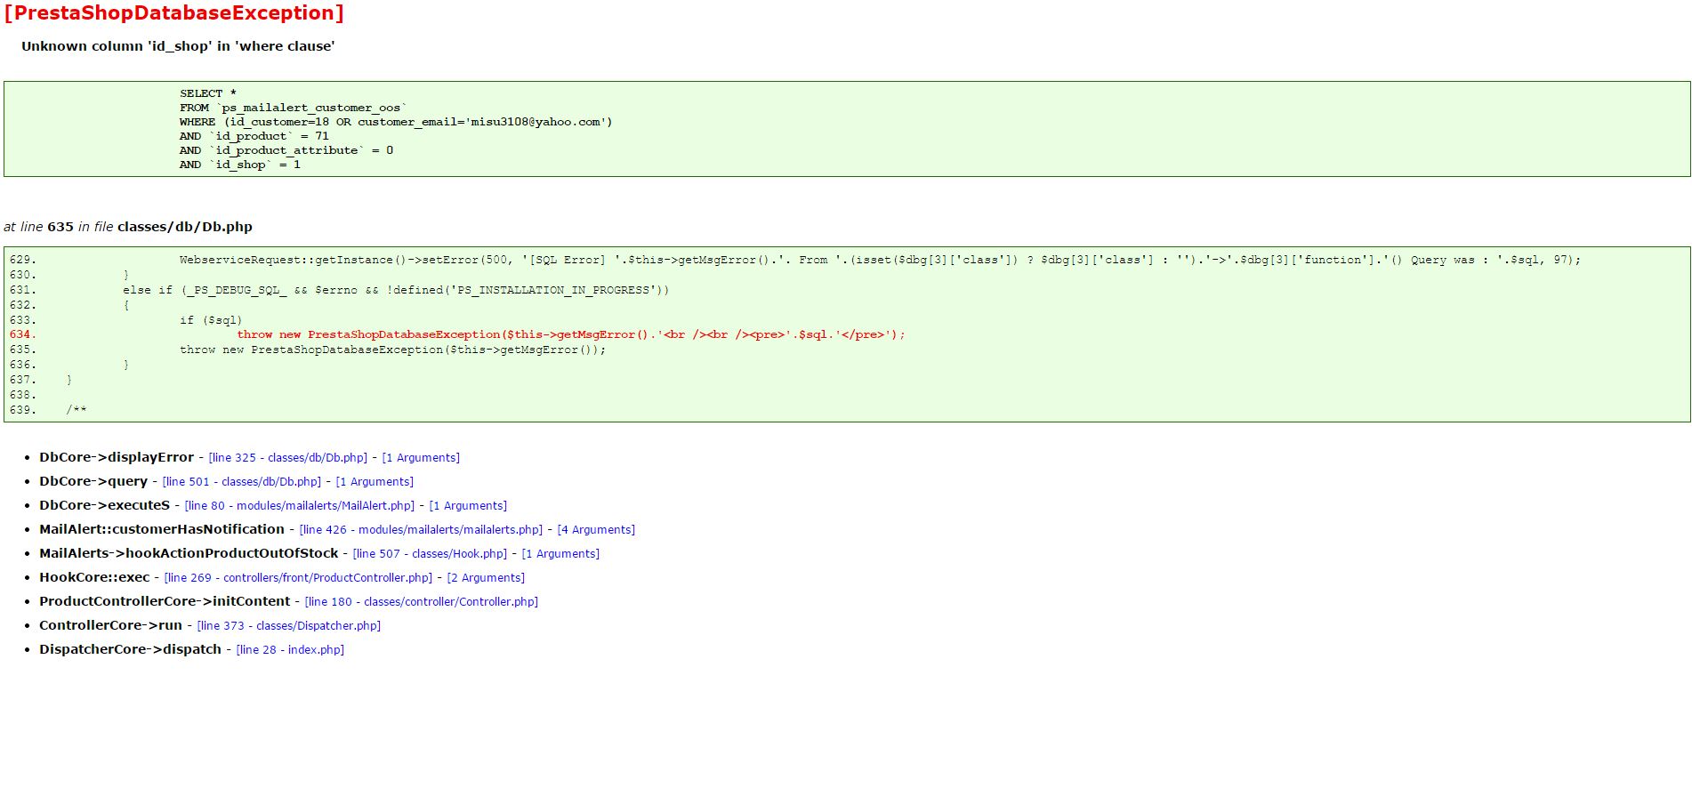
Task: Click the [PrestaShopDatabaseException] heading
Action: tap(173, 13)
